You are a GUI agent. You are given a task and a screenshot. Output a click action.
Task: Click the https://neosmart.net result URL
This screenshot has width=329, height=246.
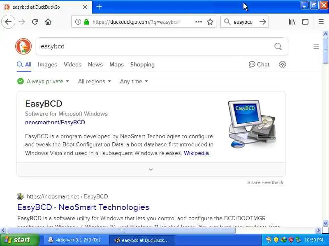(53, 196)
